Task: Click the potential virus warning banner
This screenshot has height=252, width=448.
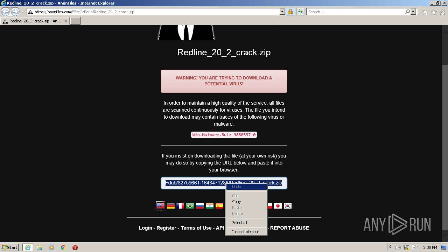Action: click(224, 81)
